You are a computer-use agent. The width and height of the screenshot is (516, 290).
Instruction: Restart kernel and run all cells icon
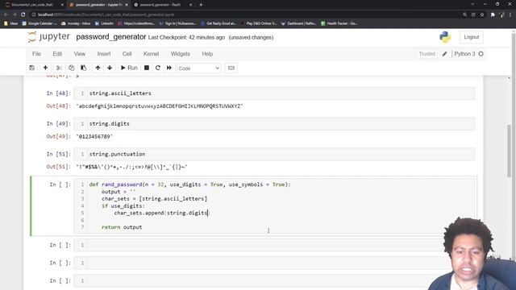tap(169, 68)
